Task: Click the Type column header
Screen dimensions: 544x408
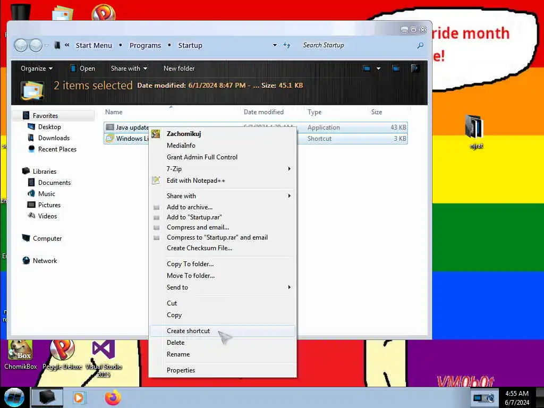Action: coord(314,112)
